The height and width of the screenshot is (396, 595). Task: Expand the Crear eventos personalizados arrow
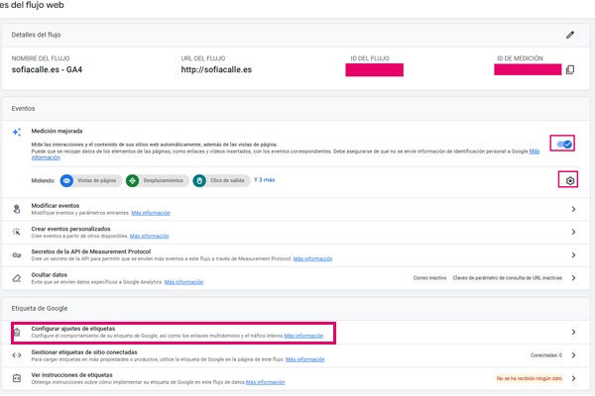(x=573, y=232)
